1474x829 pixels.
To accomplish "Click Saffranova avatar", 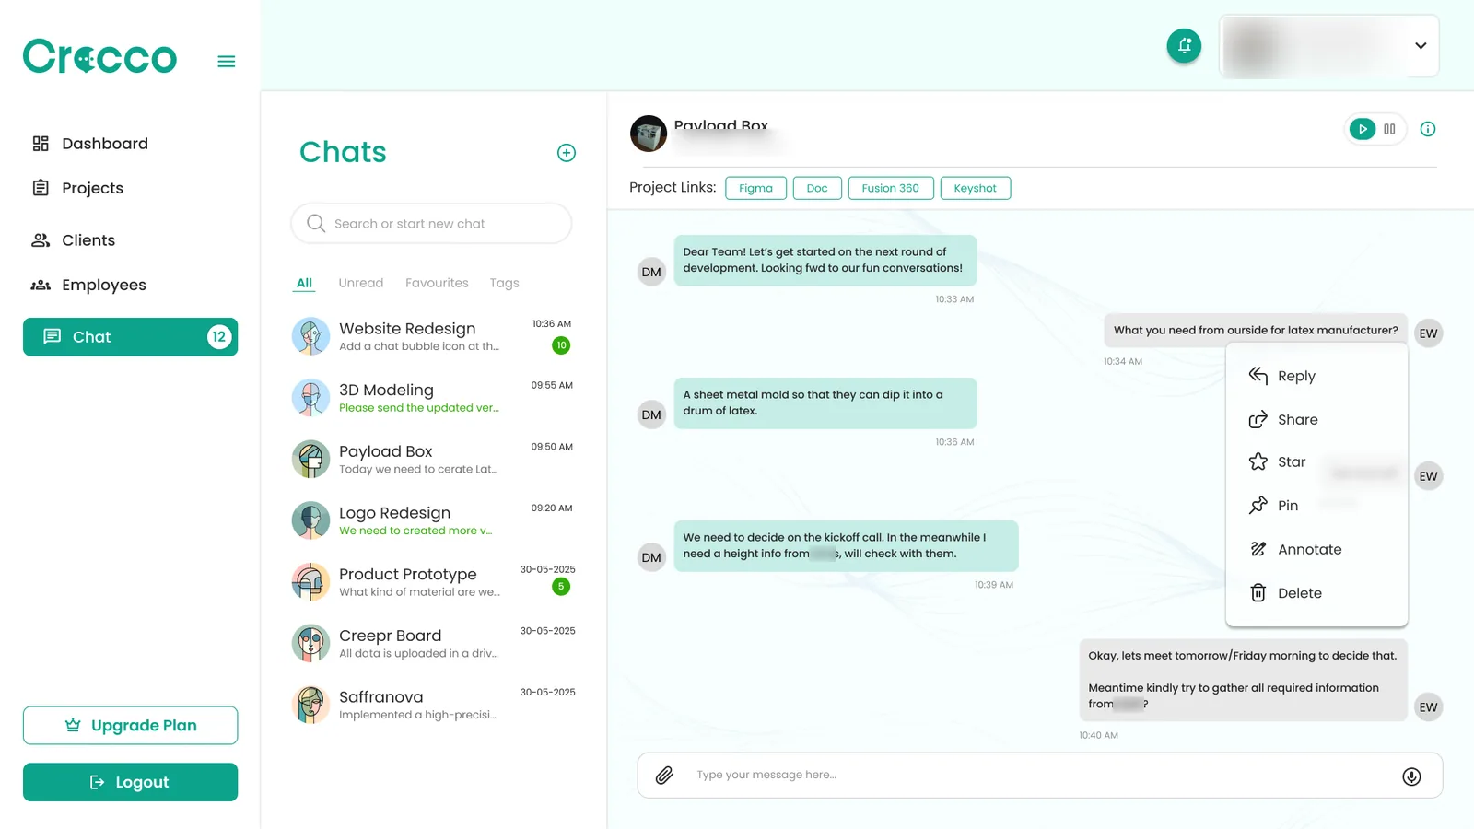I will point(310,706).
